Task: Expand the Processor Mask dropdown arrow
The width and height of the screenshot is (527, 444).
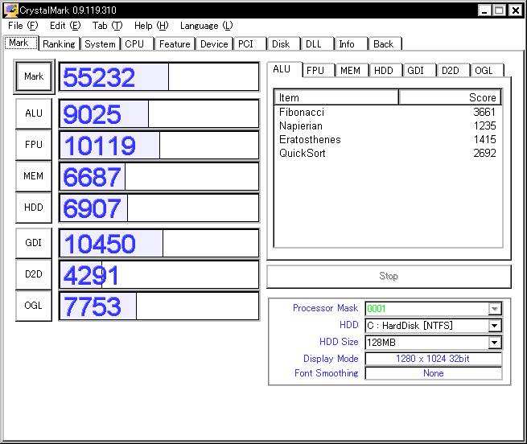Action: click(494, 309)
